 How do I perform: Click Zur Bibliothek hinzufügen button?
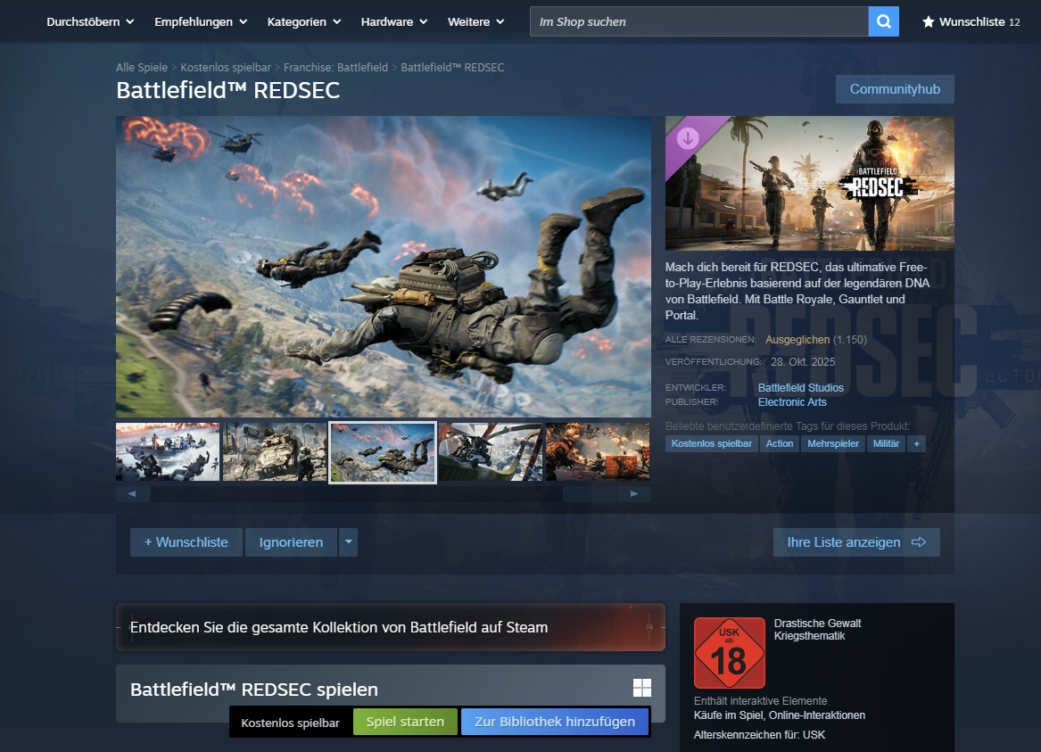[555, 722]
